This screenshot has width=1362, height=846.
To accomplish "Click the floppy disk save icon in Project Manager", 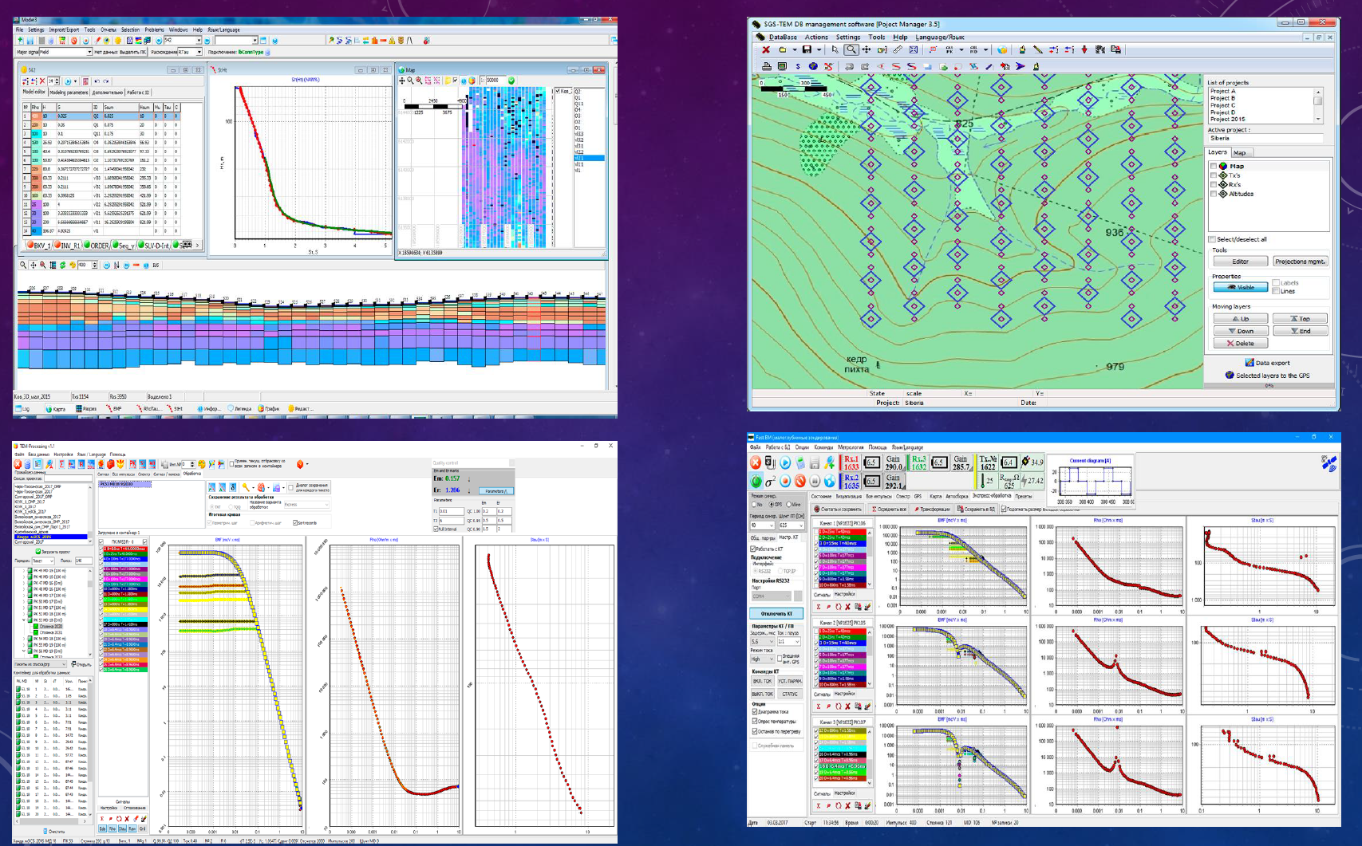I will click(x=807, y=50).
